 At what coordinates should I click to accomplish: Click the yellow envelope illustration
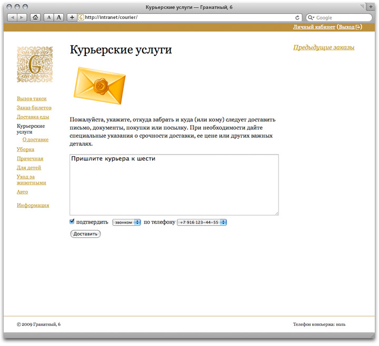point(100,85)
